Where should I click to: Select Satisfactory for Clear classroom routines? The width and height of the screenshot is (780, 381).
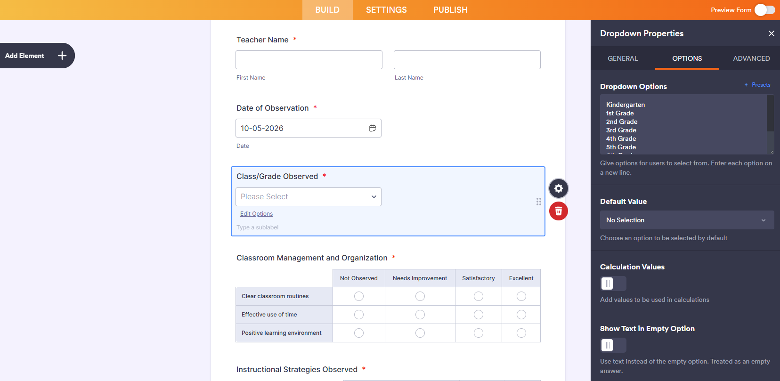(479, 296)
